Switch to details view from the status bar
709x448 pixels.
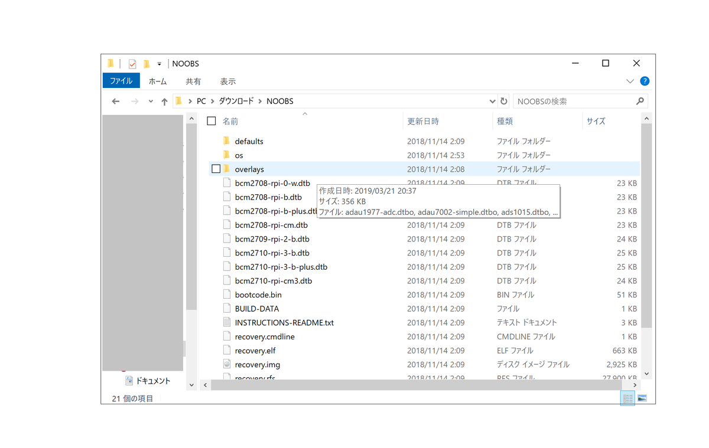point(627,398)
